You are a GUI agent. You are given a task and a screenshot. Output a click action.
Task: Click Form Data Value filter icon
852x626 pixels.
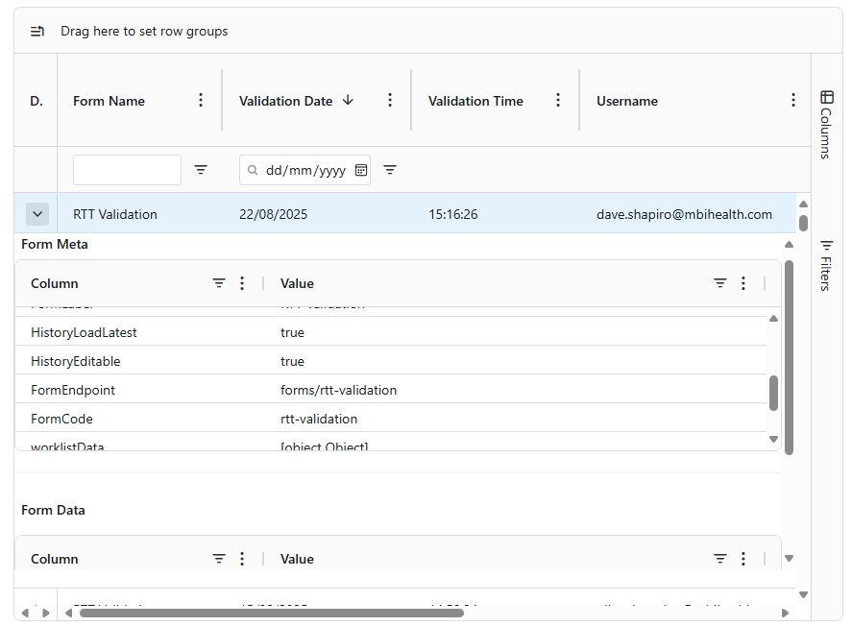click(x=720, y=559)
